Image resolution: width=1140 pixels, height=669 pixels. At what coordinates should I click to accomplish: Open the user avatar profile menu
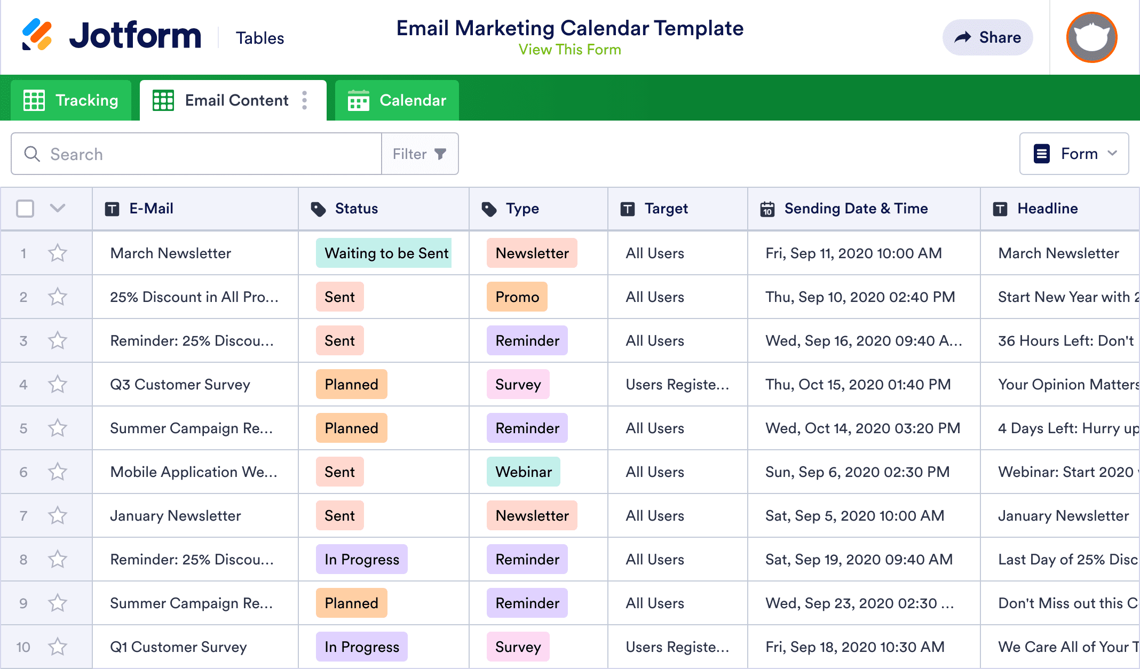click(1091, 37)
